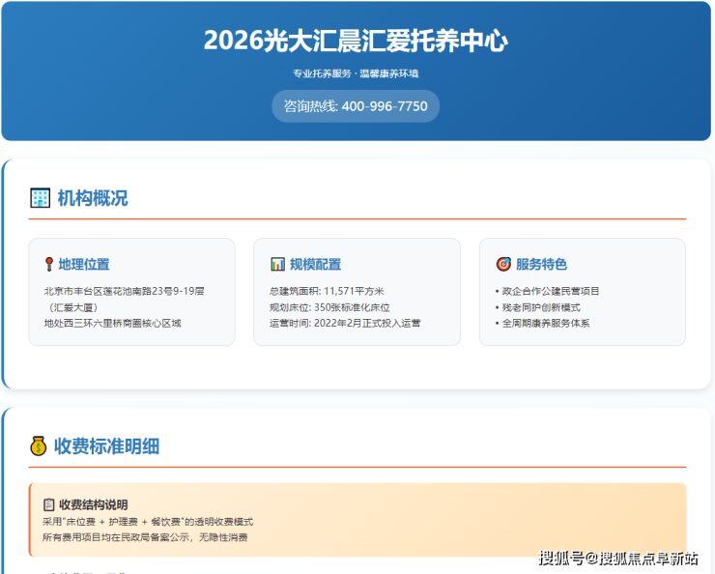This screenshot has height=574, width=715.
Task: Click the 2026光大汇晨汇爱托养中心 page title
Action: [356, 41]
